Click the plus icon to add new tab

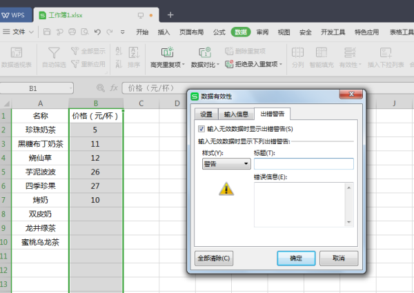tap(170, 15)
